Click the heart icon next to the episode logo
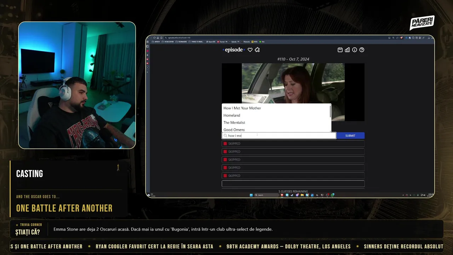 250,50
